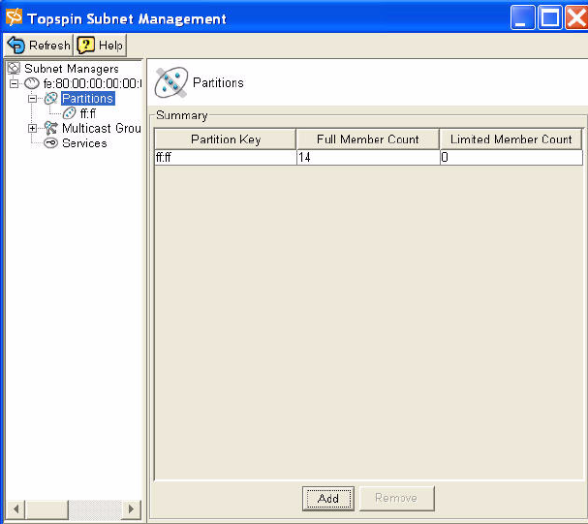Image resolution: width=588 pixels, height=524 pixels.
Task: Click the Refresh toolbar button
Action: click(x=39, y=46)
